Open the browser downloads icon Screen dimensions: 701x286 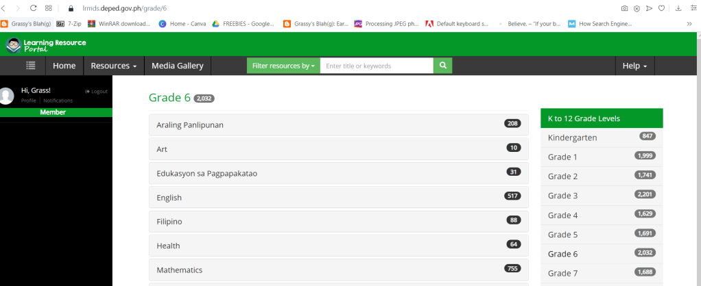click(x=679, y=8)
